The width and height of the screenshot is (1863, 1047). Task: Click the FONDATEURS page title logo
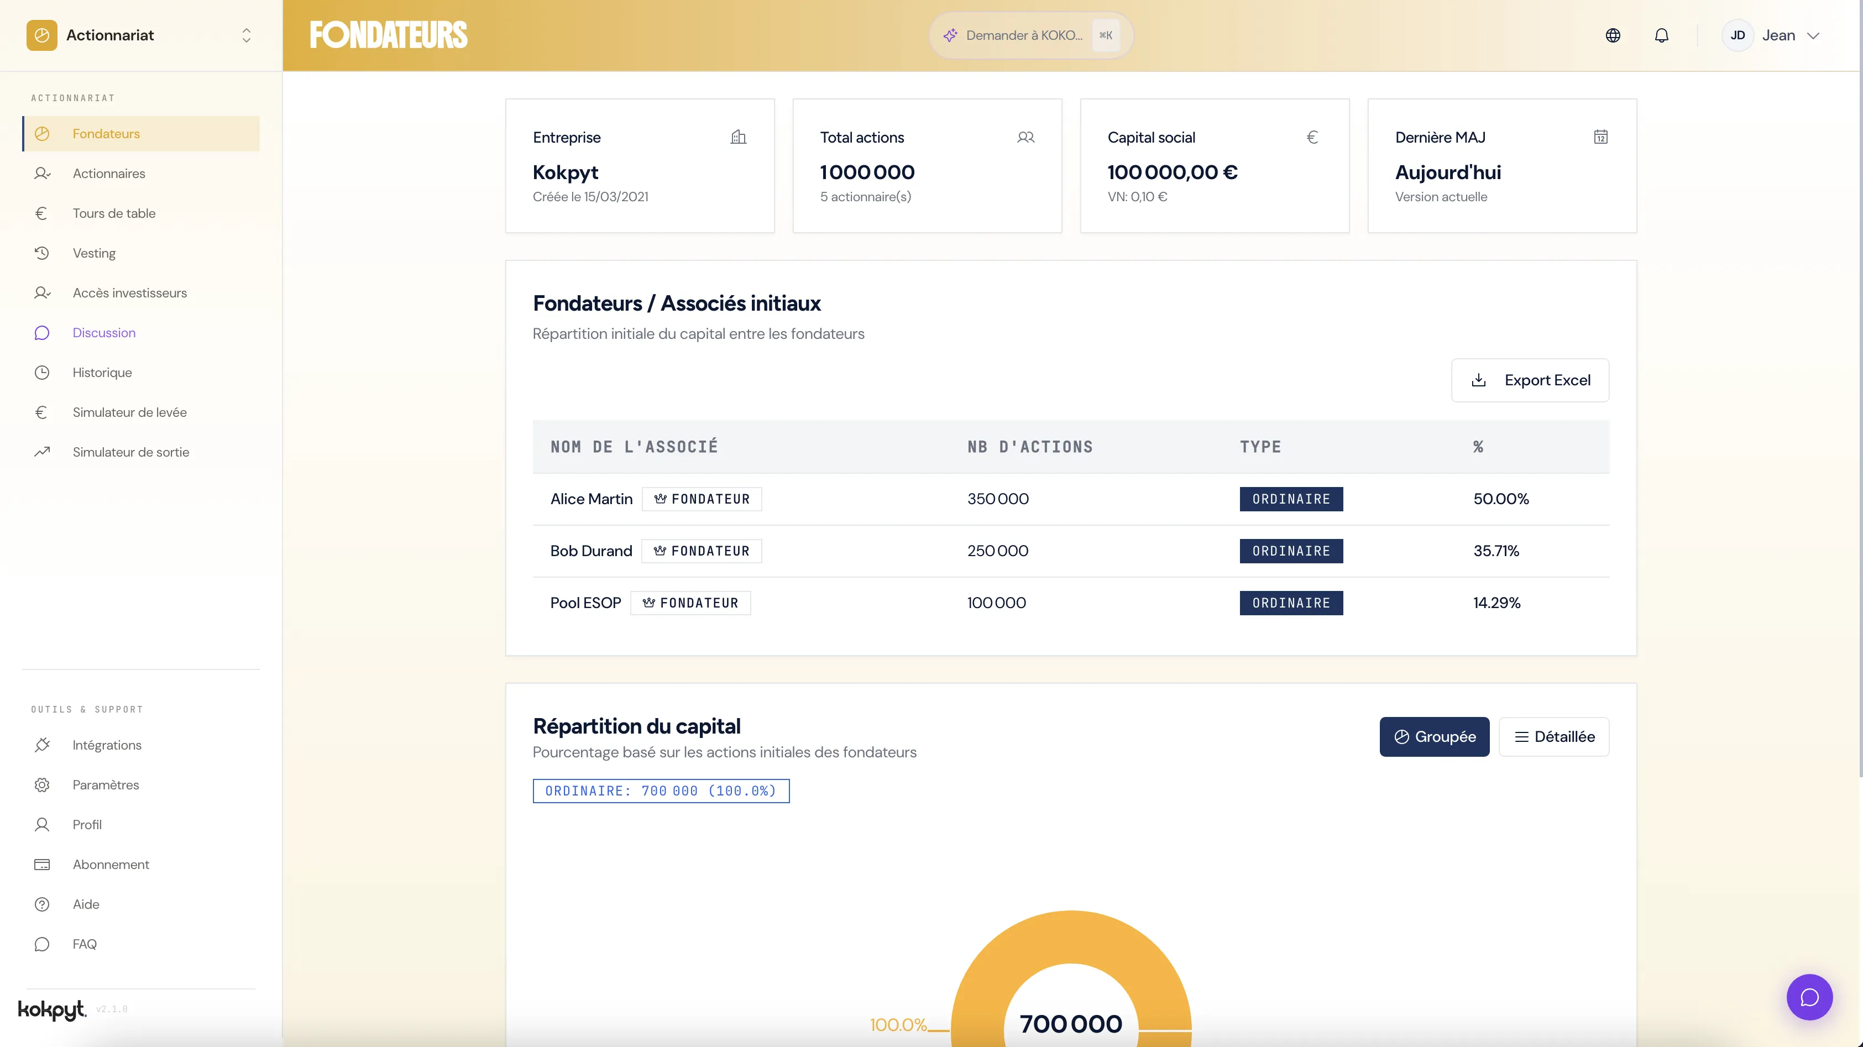[x=389, y=35]
